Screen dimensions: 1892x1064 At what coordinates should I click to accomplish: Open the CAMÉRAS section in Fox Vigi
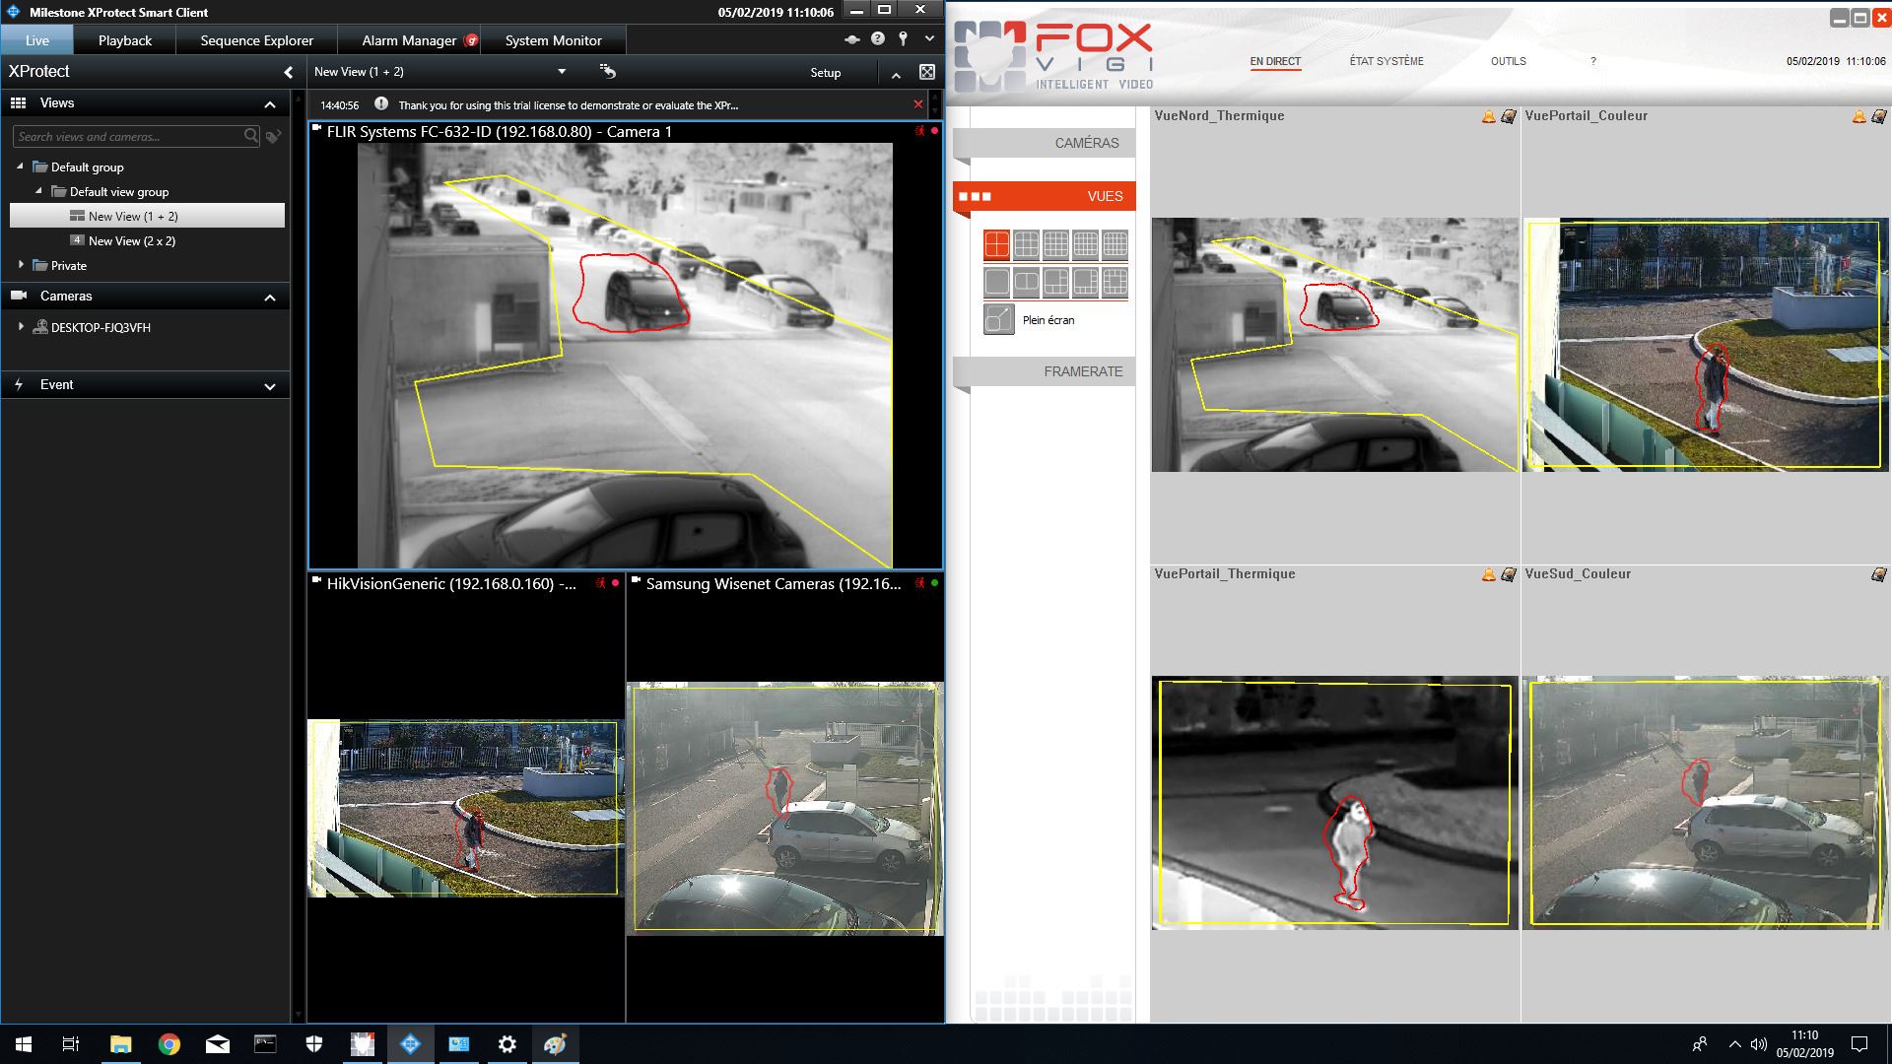click(x=1045, y=143)
